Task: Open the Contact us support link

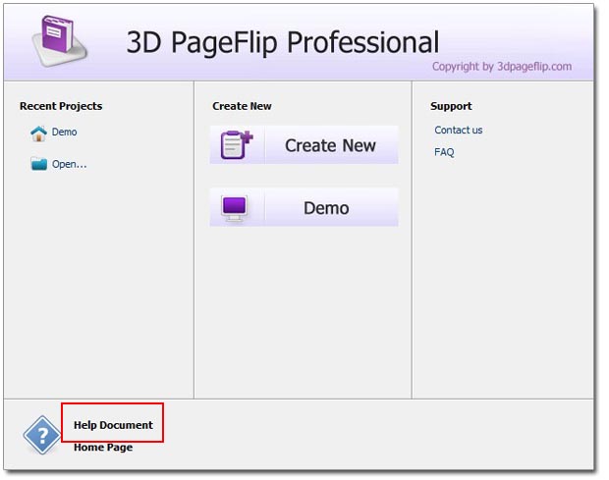Action: click(459, 130)
